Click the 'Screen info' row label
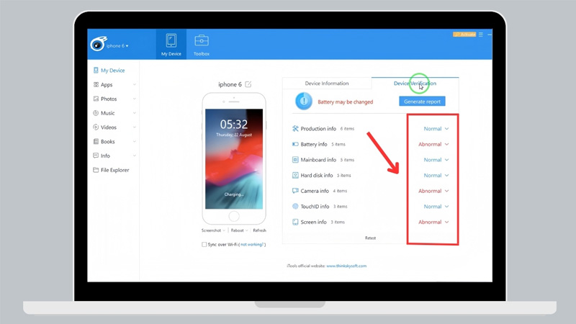The width and height of the screenshot is (576, 324). click(x=313, y=222)
